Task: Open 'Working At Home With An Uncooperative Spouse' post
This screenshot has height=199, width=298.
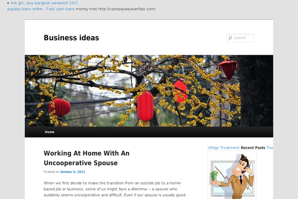Action: click(x=86, y=158)
